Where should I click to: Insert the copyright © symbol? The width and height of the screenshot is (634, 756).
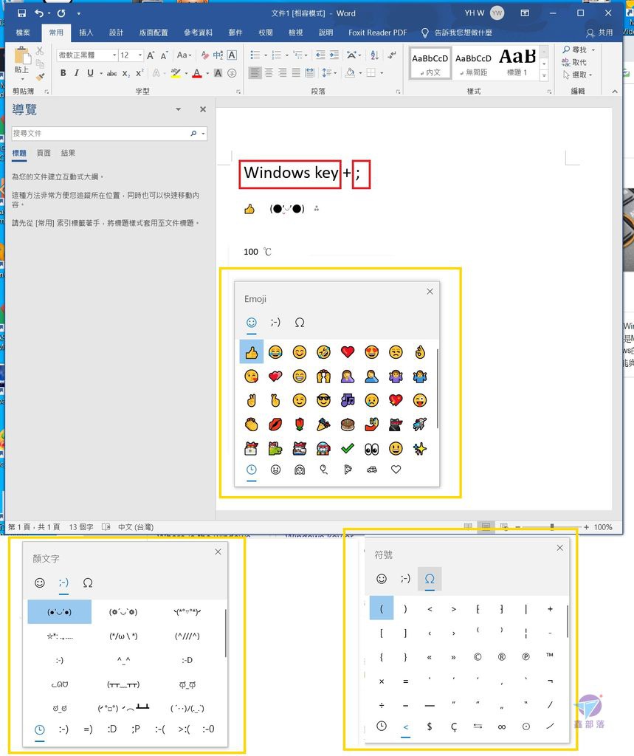pyautogui.click(x=478, y=656)
